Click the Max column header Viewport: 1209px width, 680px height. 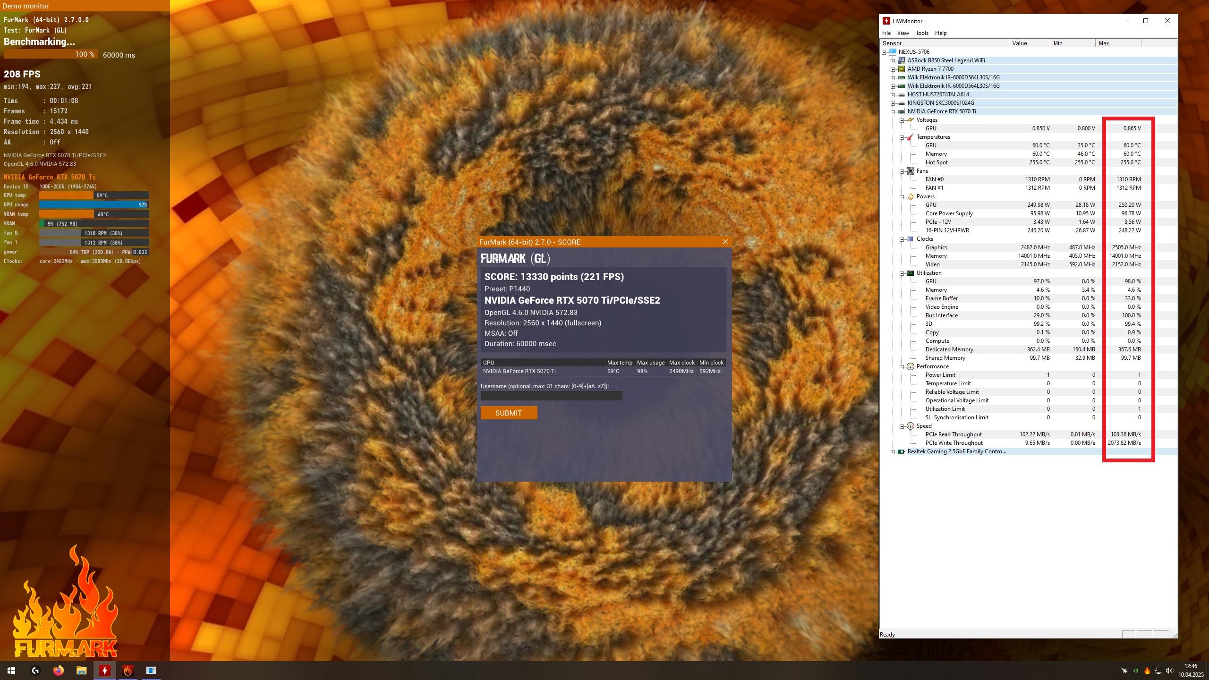[x=1117, y=43]
